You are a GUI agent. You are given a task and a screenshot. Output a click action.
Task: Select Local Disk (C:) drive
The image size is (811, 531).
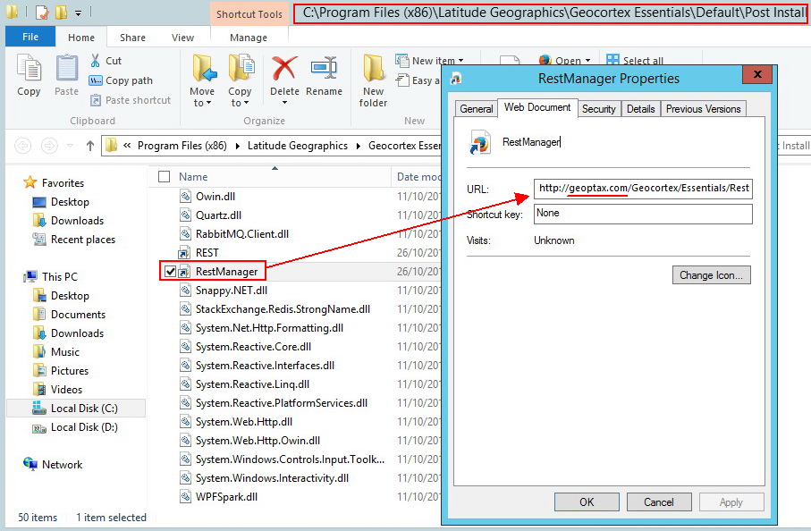point(84,409)
